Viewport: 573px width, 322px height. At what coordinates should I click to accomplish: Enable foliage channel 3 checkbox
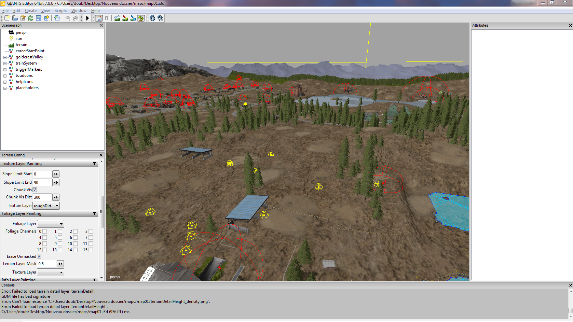coord(91,231)
